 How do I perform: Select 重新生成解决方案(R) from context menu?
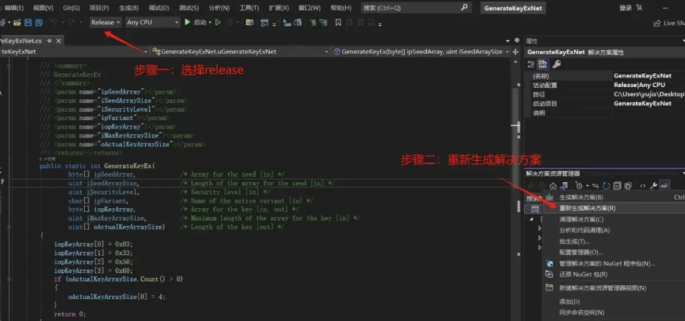[x=587, y=208]
